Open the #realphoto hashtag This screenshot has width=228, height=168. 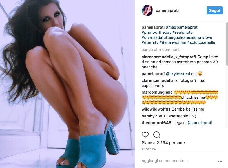183,32
